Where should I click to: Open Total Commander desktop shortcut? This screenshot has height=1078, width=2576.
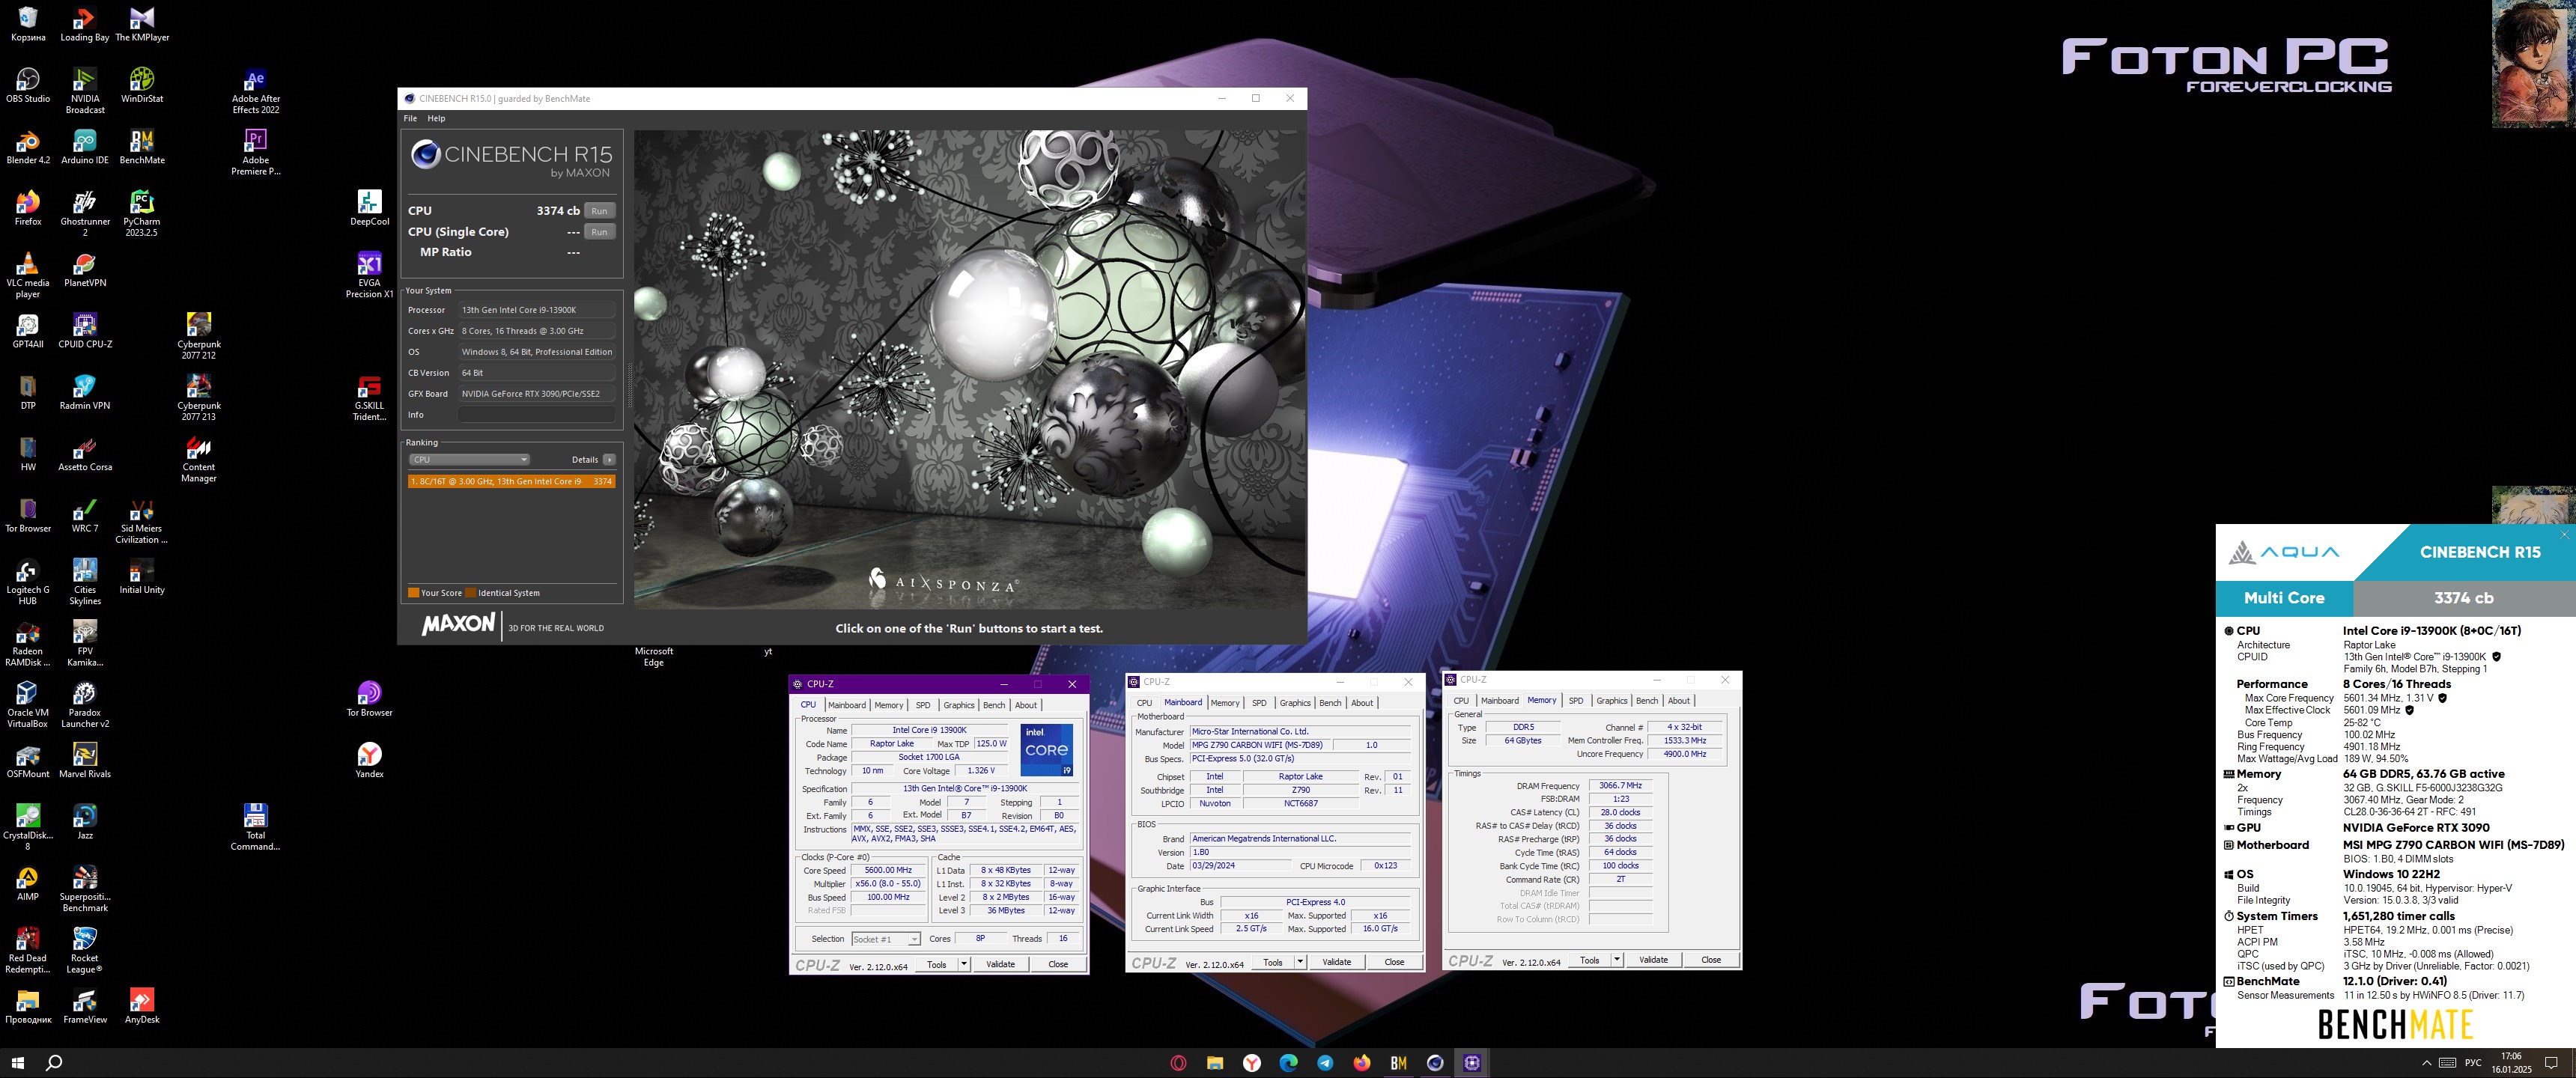point(256,827)
